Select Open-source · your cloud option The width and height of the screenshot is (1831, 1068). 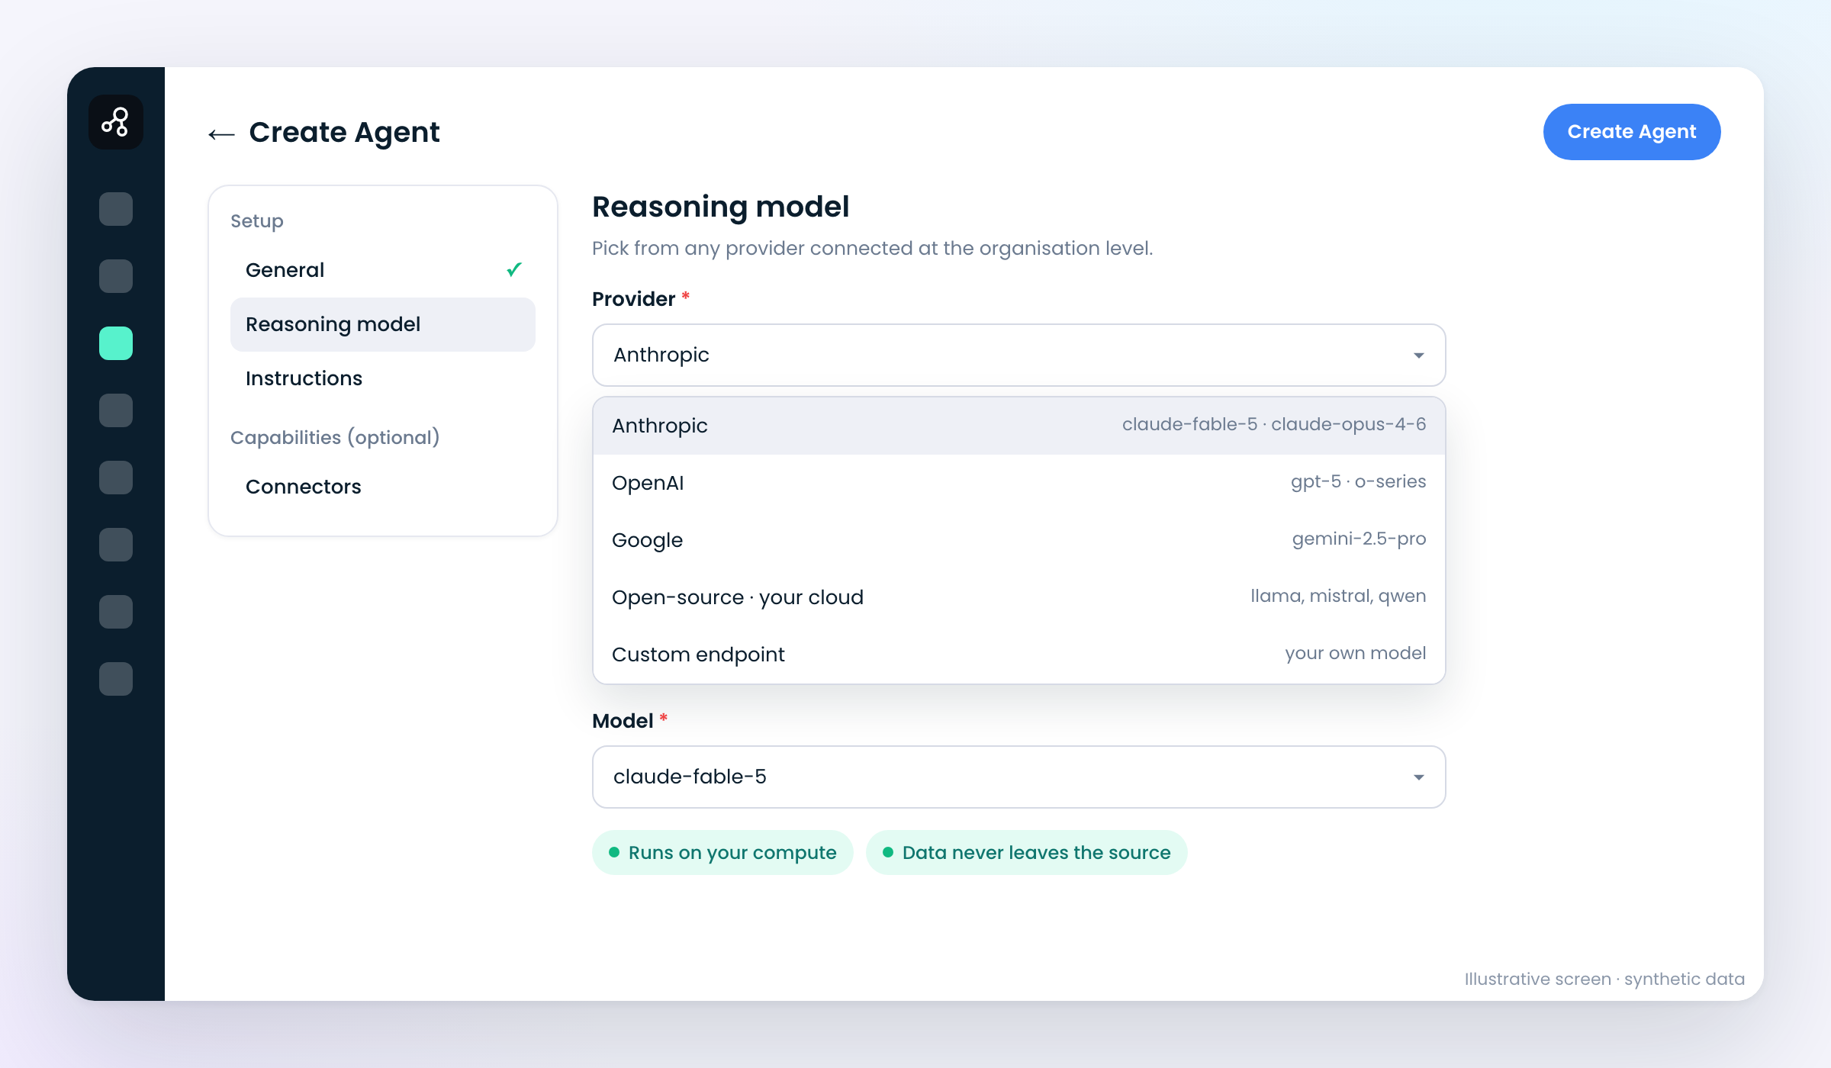[1019, 597]
